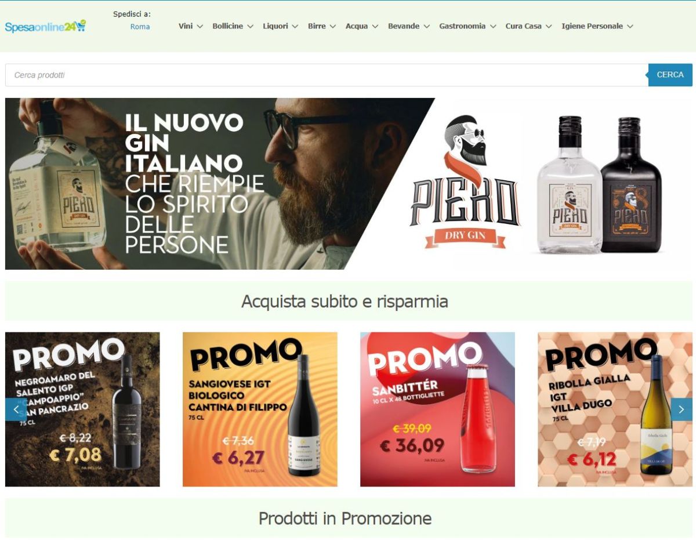Open the Acqua menu
The image size is (696, 548).
362,26
